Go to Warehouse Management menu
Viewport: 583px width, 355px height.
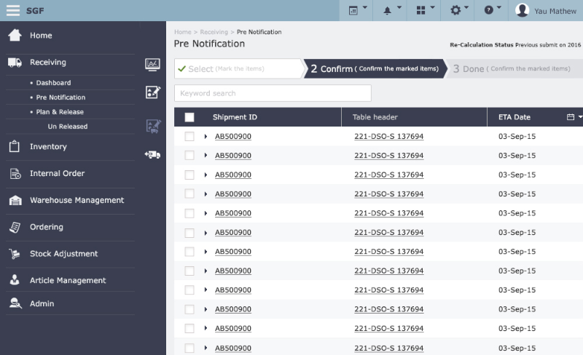coord(77,200)
